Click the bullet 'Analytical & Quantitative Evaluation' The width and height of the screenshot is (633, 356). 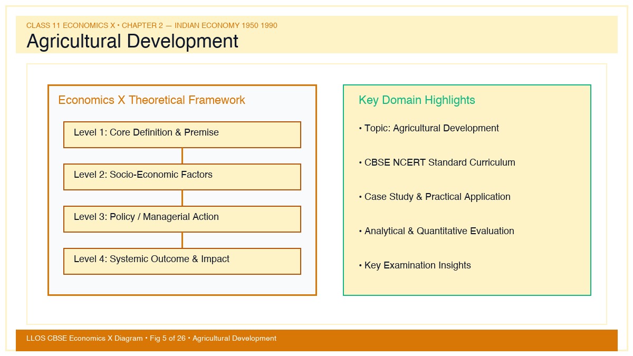point(436,231)
